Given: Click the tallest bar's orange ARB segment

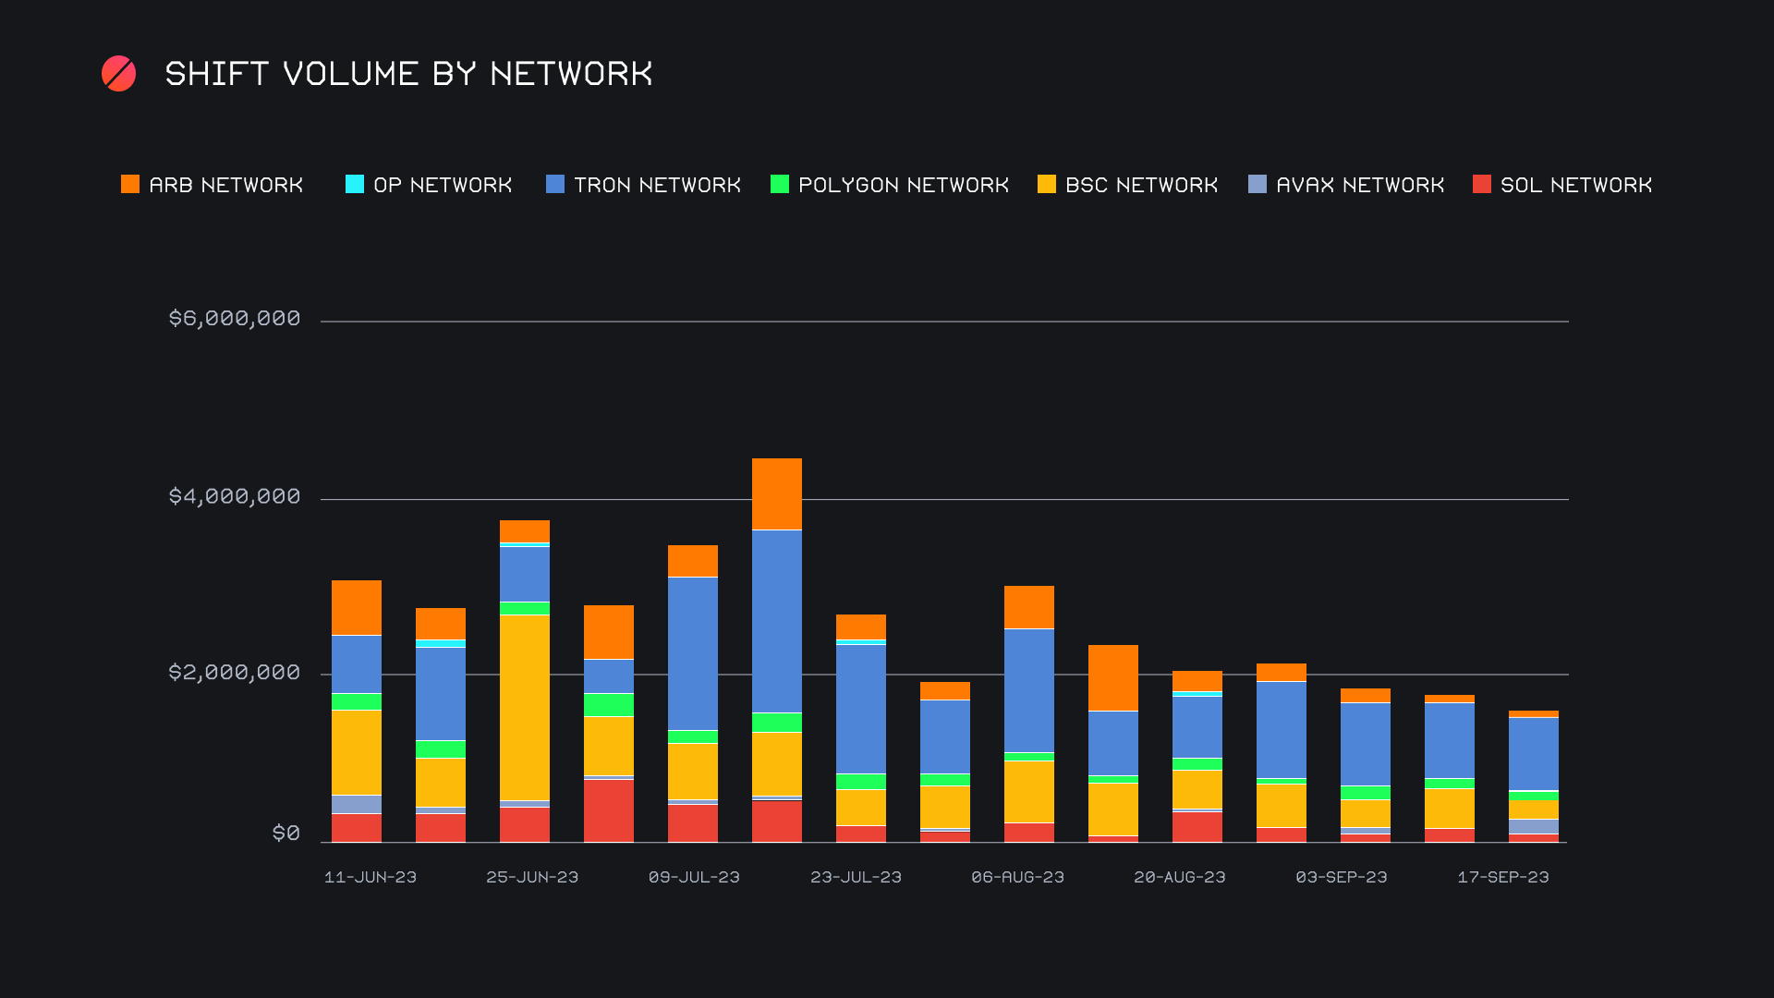Looking at the screenshot, I should [x=777, y=494].
